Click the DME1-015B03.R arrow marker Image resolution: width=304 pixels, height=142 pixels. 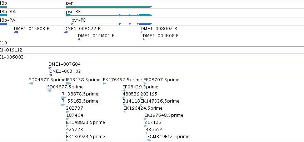tap(16, 32)
